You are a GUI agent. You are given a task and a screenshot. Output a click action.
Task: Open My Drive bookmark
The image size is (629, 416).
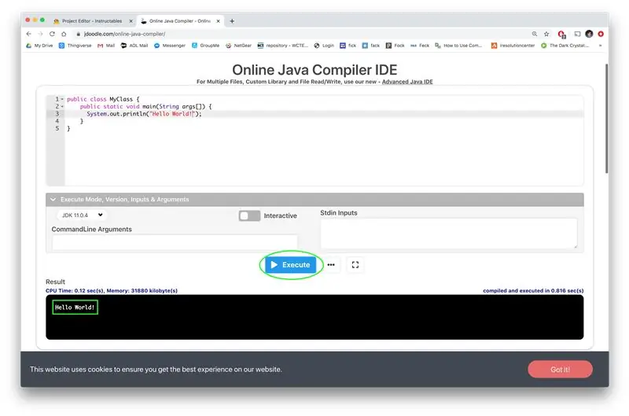pyautogui.click(x=39, y=46)
